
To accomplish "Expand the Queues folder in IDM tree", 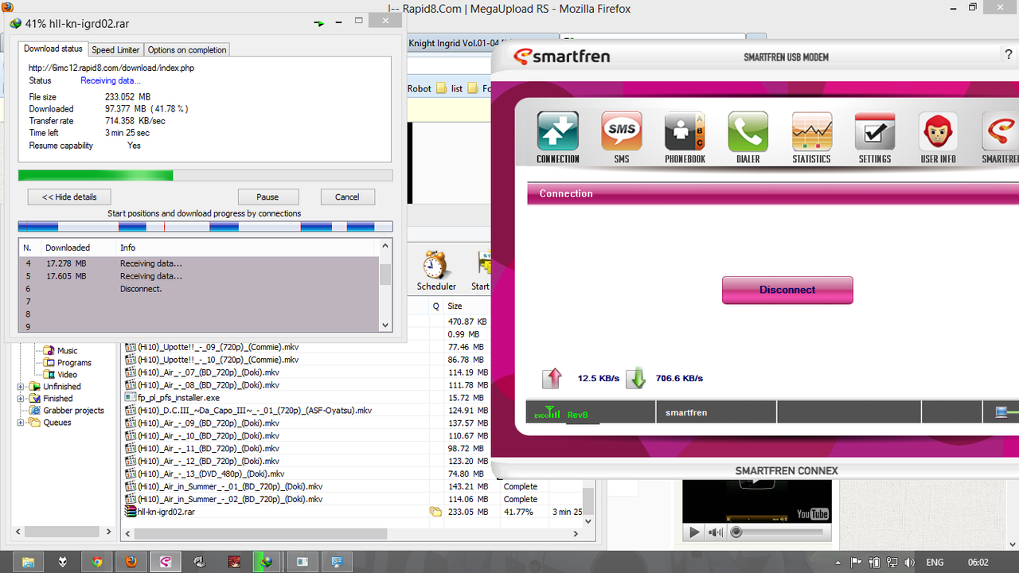I will pyautogui.click(x=21, y=423).
